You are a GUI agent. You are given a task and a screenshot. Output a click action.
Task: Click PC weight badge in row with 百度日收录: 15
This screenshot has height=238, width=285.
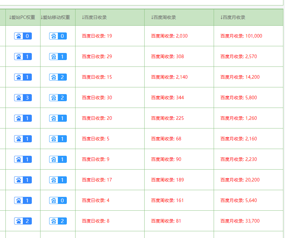click(23, 77)
